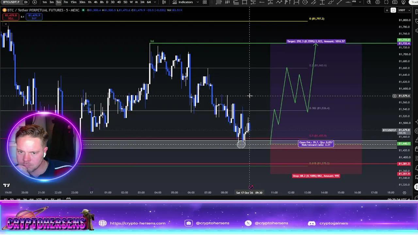Open the indicator templates grid icon

205,2
